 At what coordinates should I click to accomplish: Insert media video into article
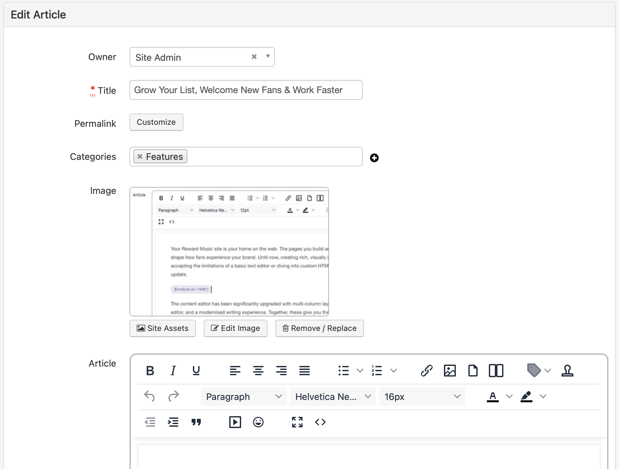pyautogui.click(x=235, y=422)
